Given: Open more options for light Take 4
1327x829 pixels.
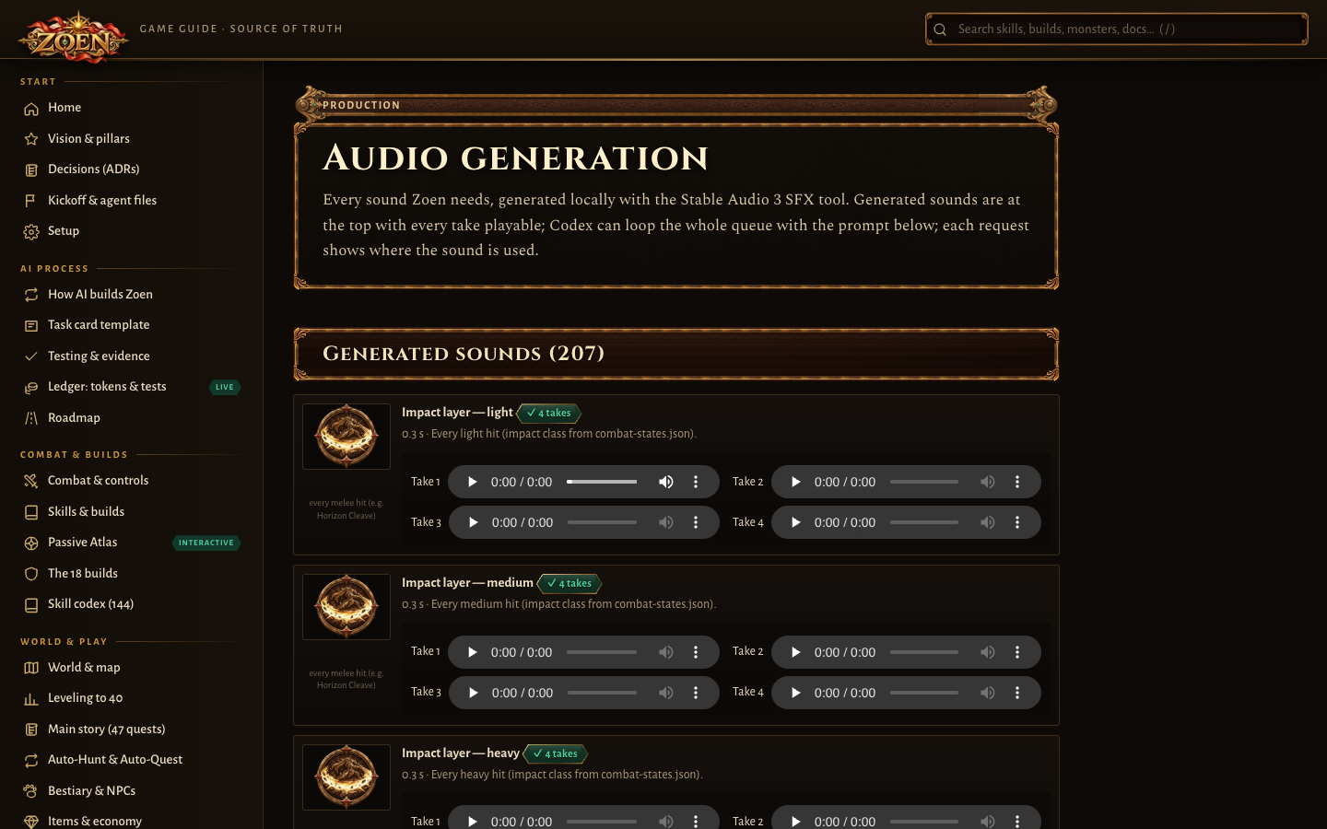Looking at the screenshot, I should (x=1017, y=522).
